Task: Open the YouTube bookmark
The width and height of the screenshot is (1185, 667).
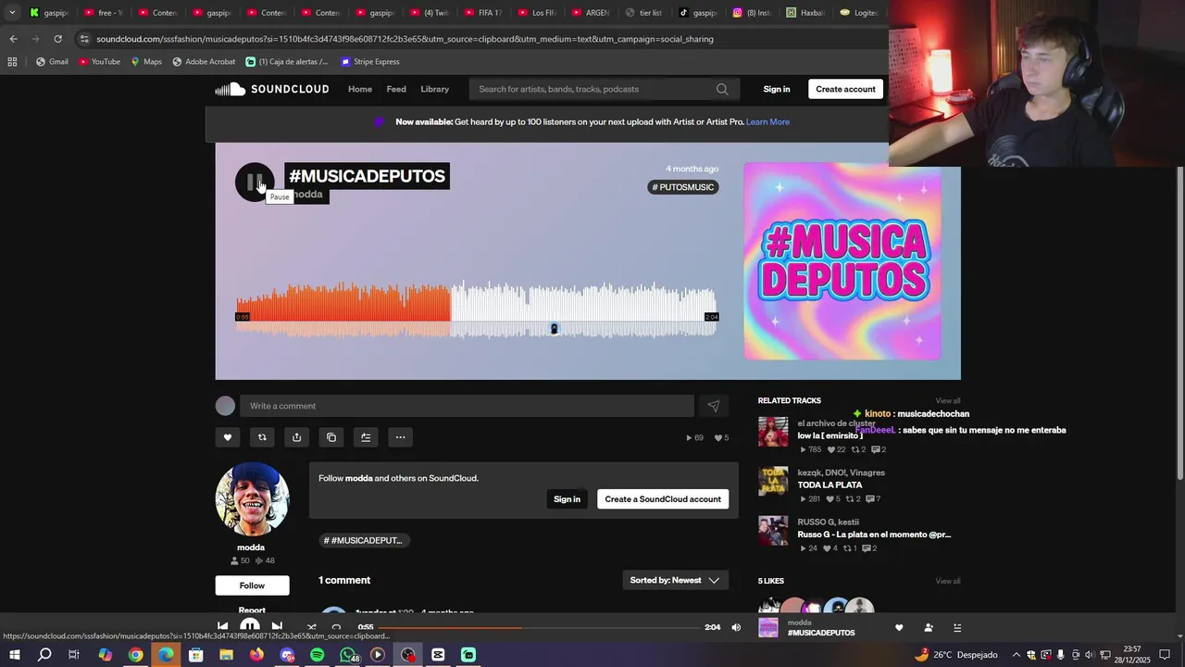Action: (x=100, y=62)
